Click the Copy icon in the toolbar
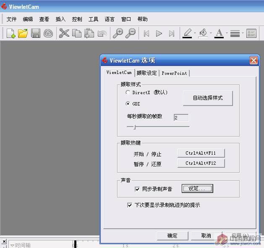The image size is (264, 248). pos(77,33)
